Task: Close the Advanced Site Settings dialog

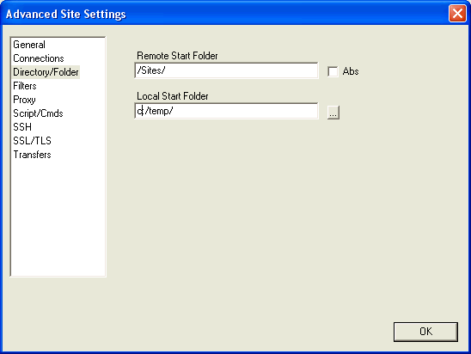Action: (x=457, y=14)
